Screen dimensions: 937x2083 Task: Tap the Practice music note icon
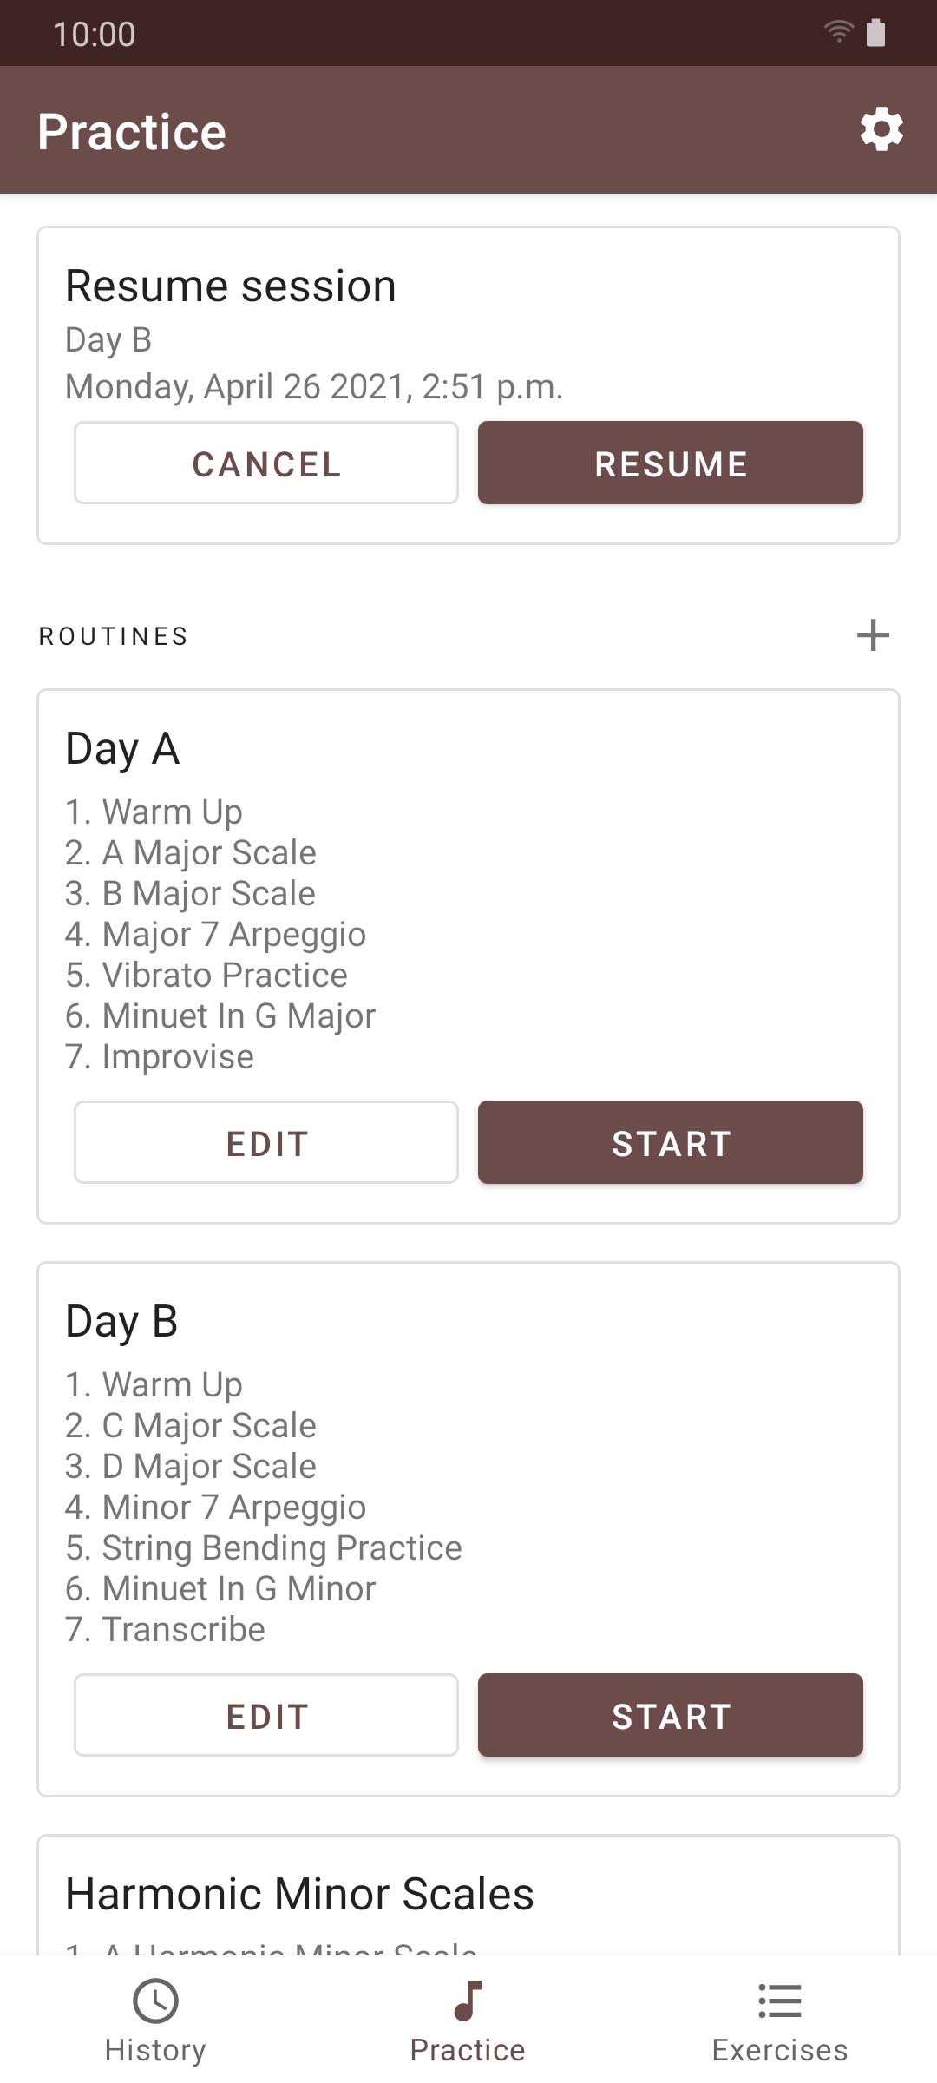click(x=468, y=2001)
